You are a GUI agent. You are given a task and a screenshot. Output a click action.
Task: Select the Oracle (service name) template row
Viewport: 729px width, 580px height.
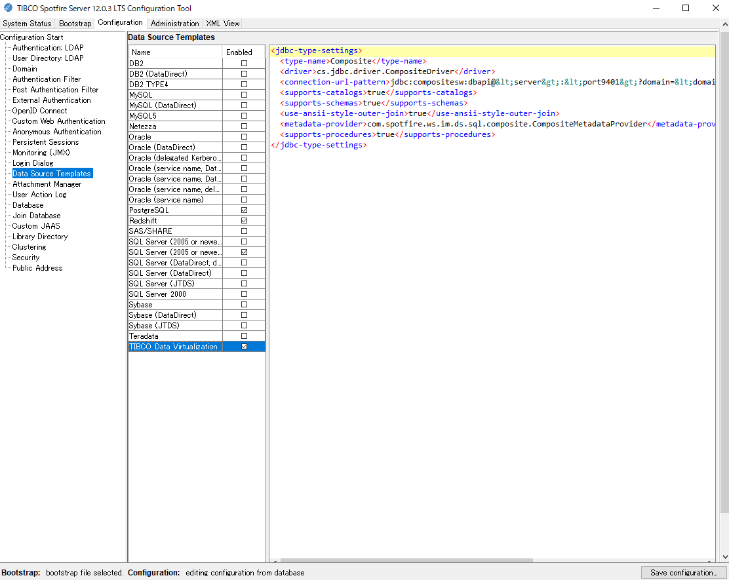197,200
